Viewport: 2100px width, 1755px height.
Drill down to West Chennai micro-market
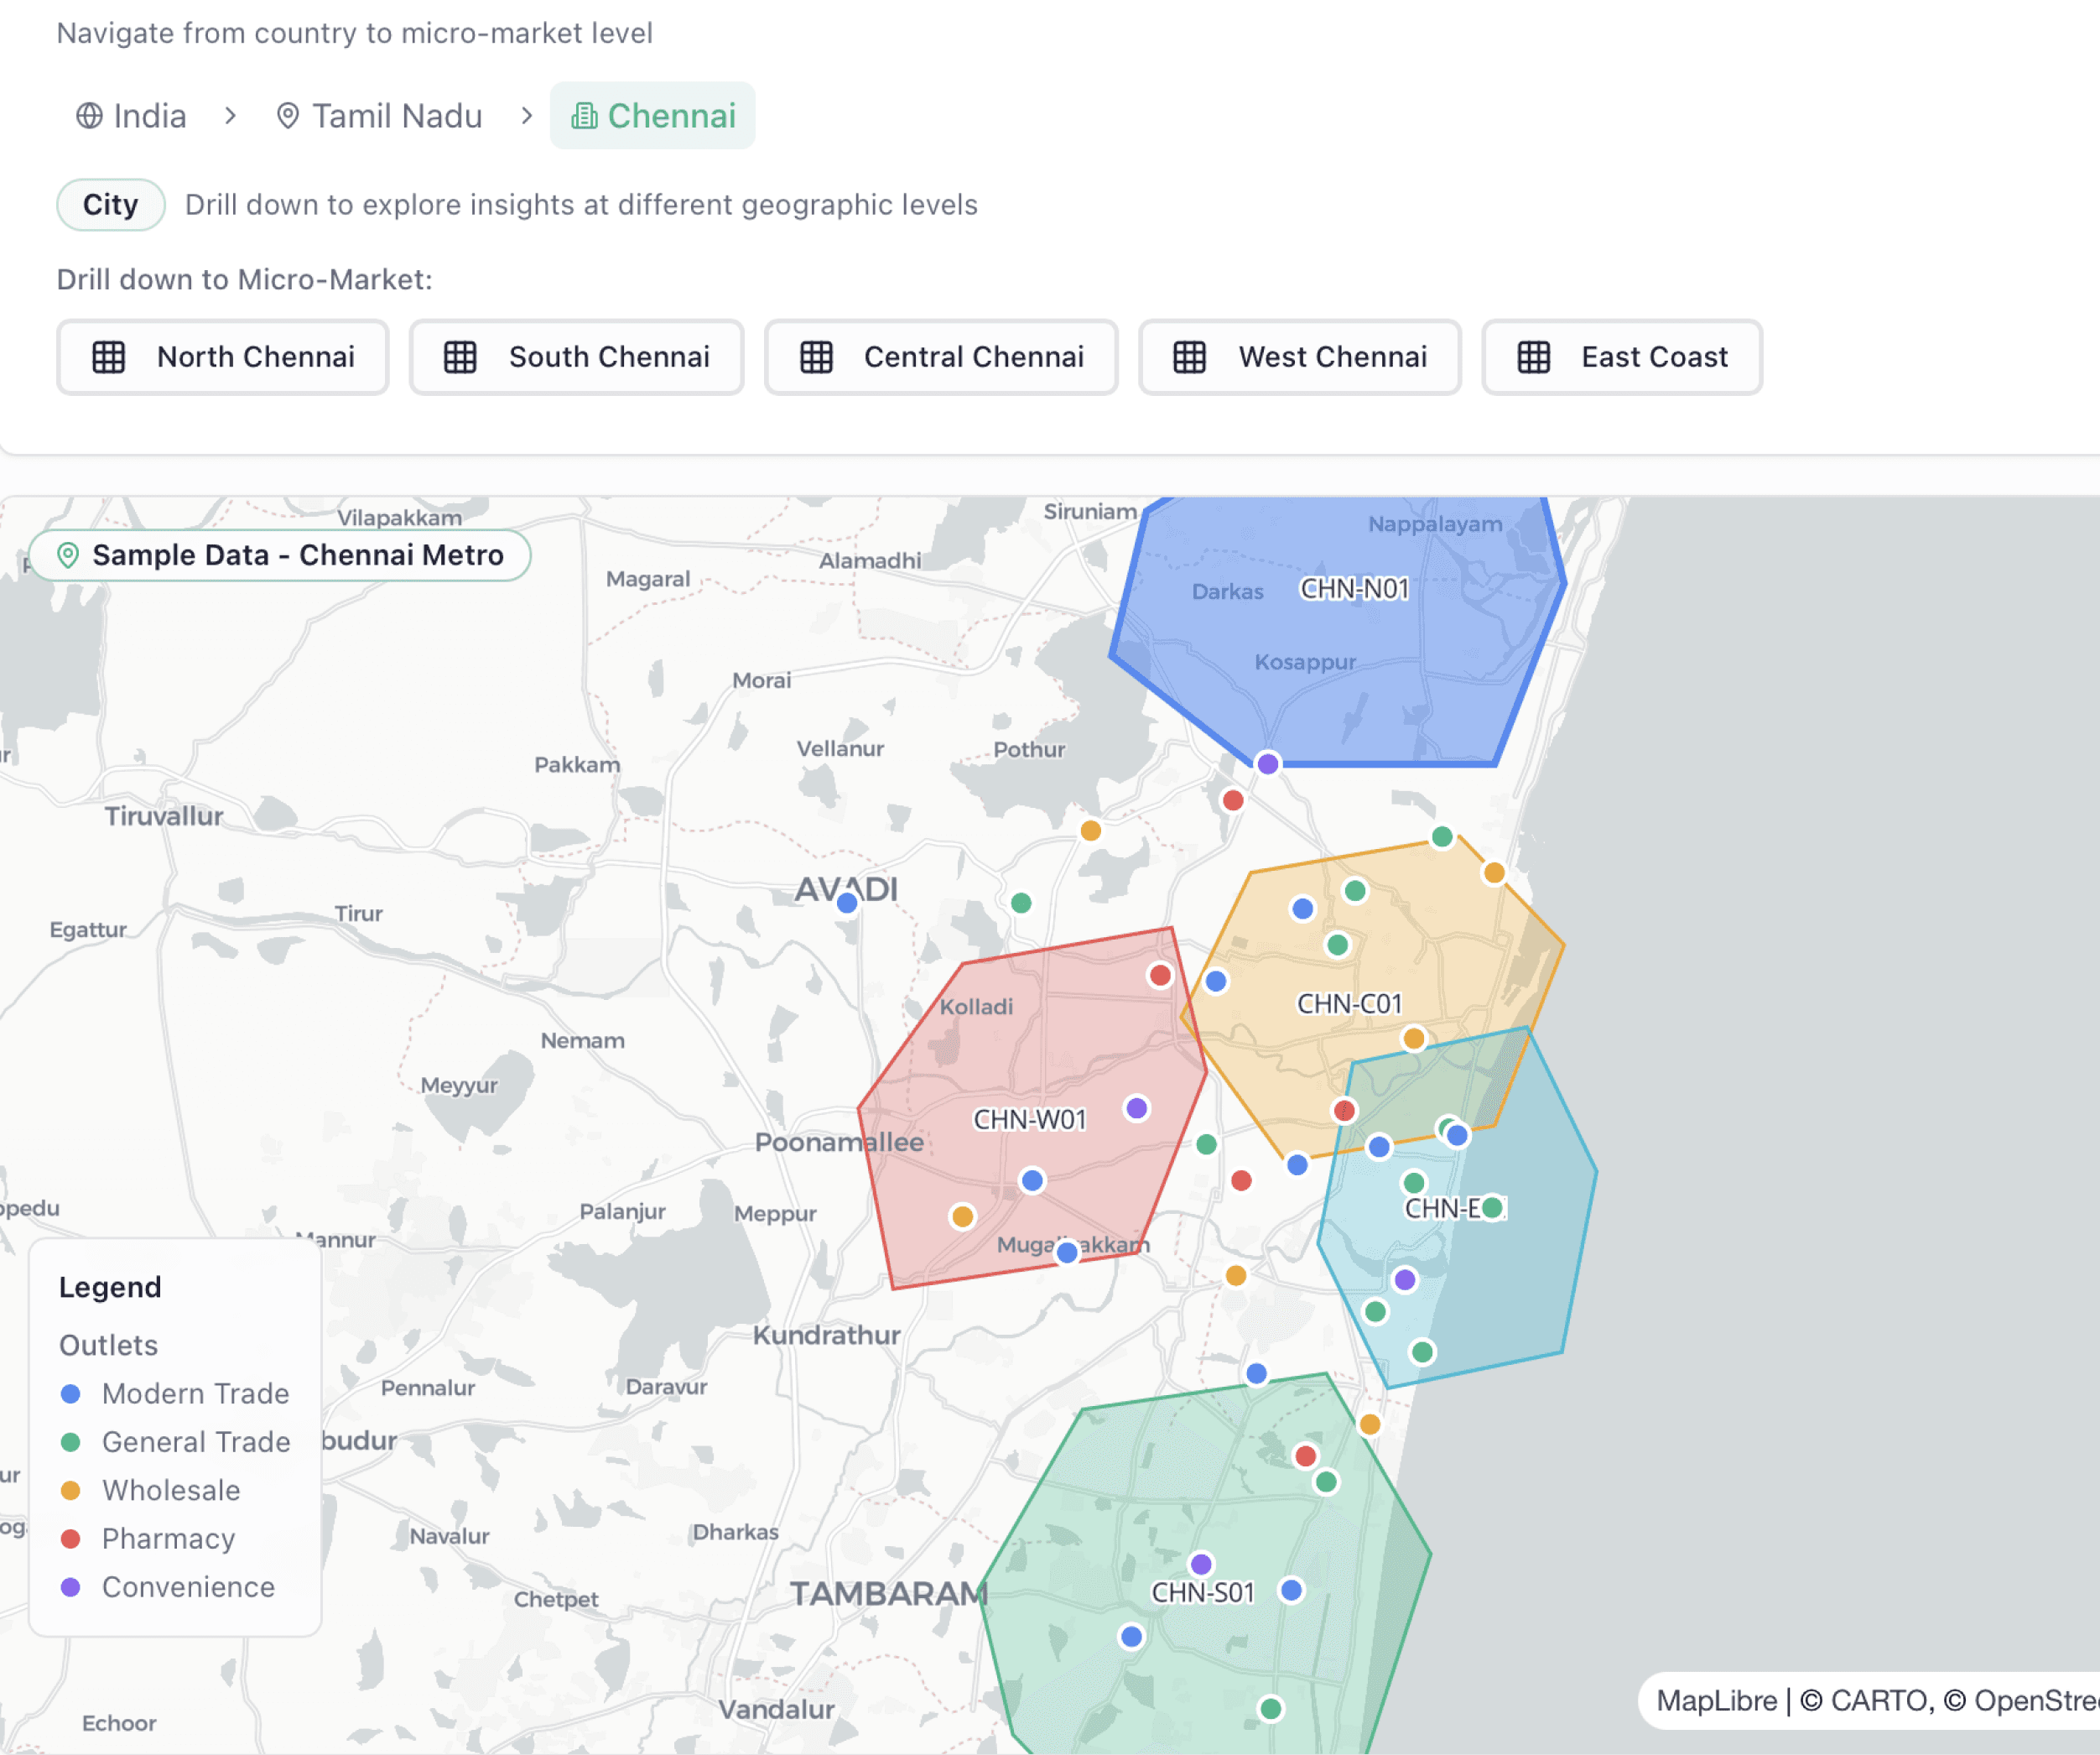pos(1300,357)
